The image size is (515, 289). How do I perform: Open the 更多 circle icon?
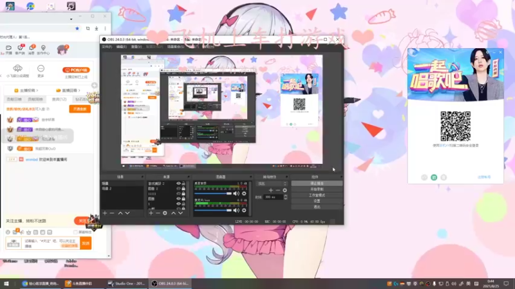tap(41, 69)
